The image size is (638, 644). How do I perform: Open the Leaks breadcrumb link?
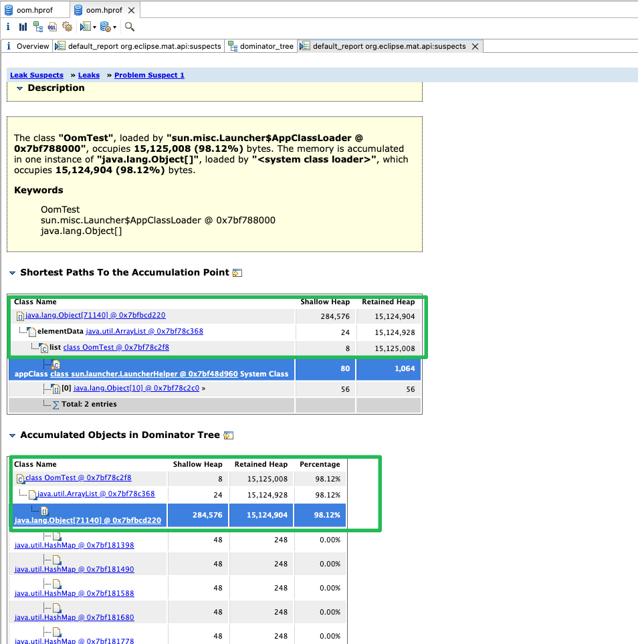click(x=89, y=75)
